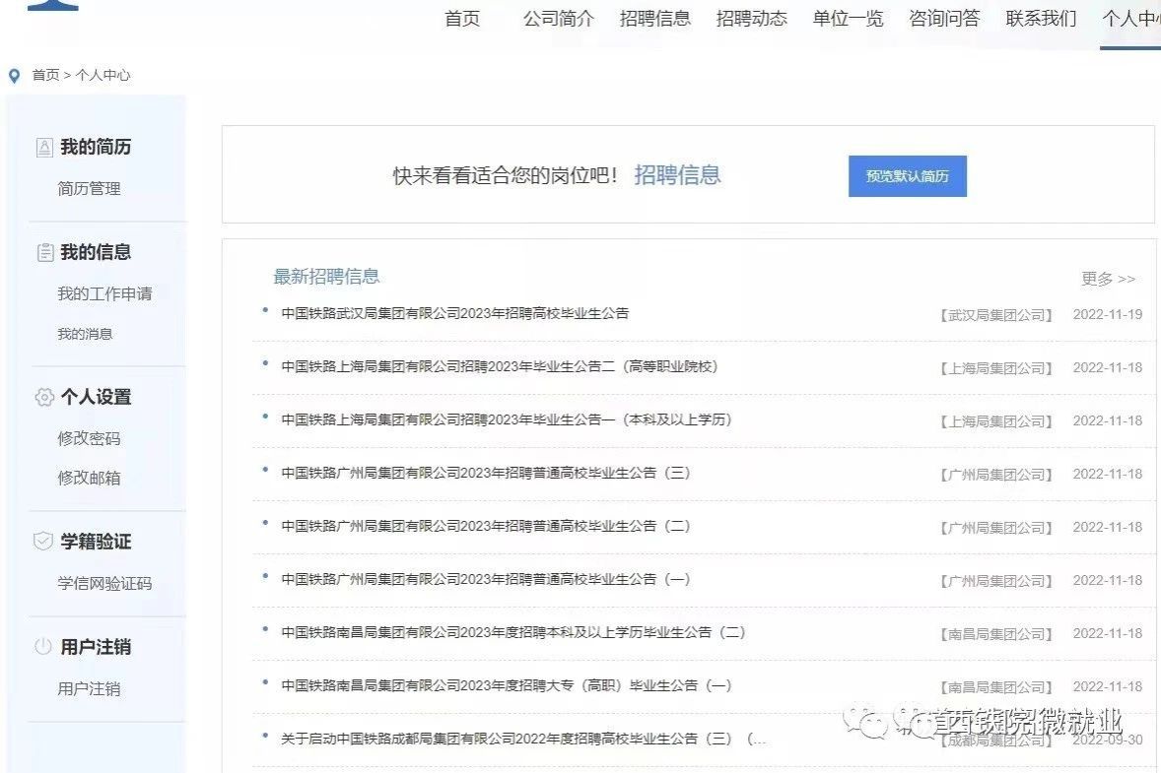Open 武汉局集团有限公司2023年招聘高校毕业生公告

(454, 314)
